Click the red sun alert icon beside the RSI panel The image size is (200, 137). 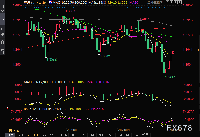[7, 108]
